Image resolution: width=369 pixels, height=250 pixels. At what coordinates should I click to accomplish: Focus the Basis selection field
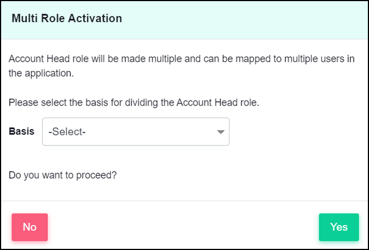point(136,132)
